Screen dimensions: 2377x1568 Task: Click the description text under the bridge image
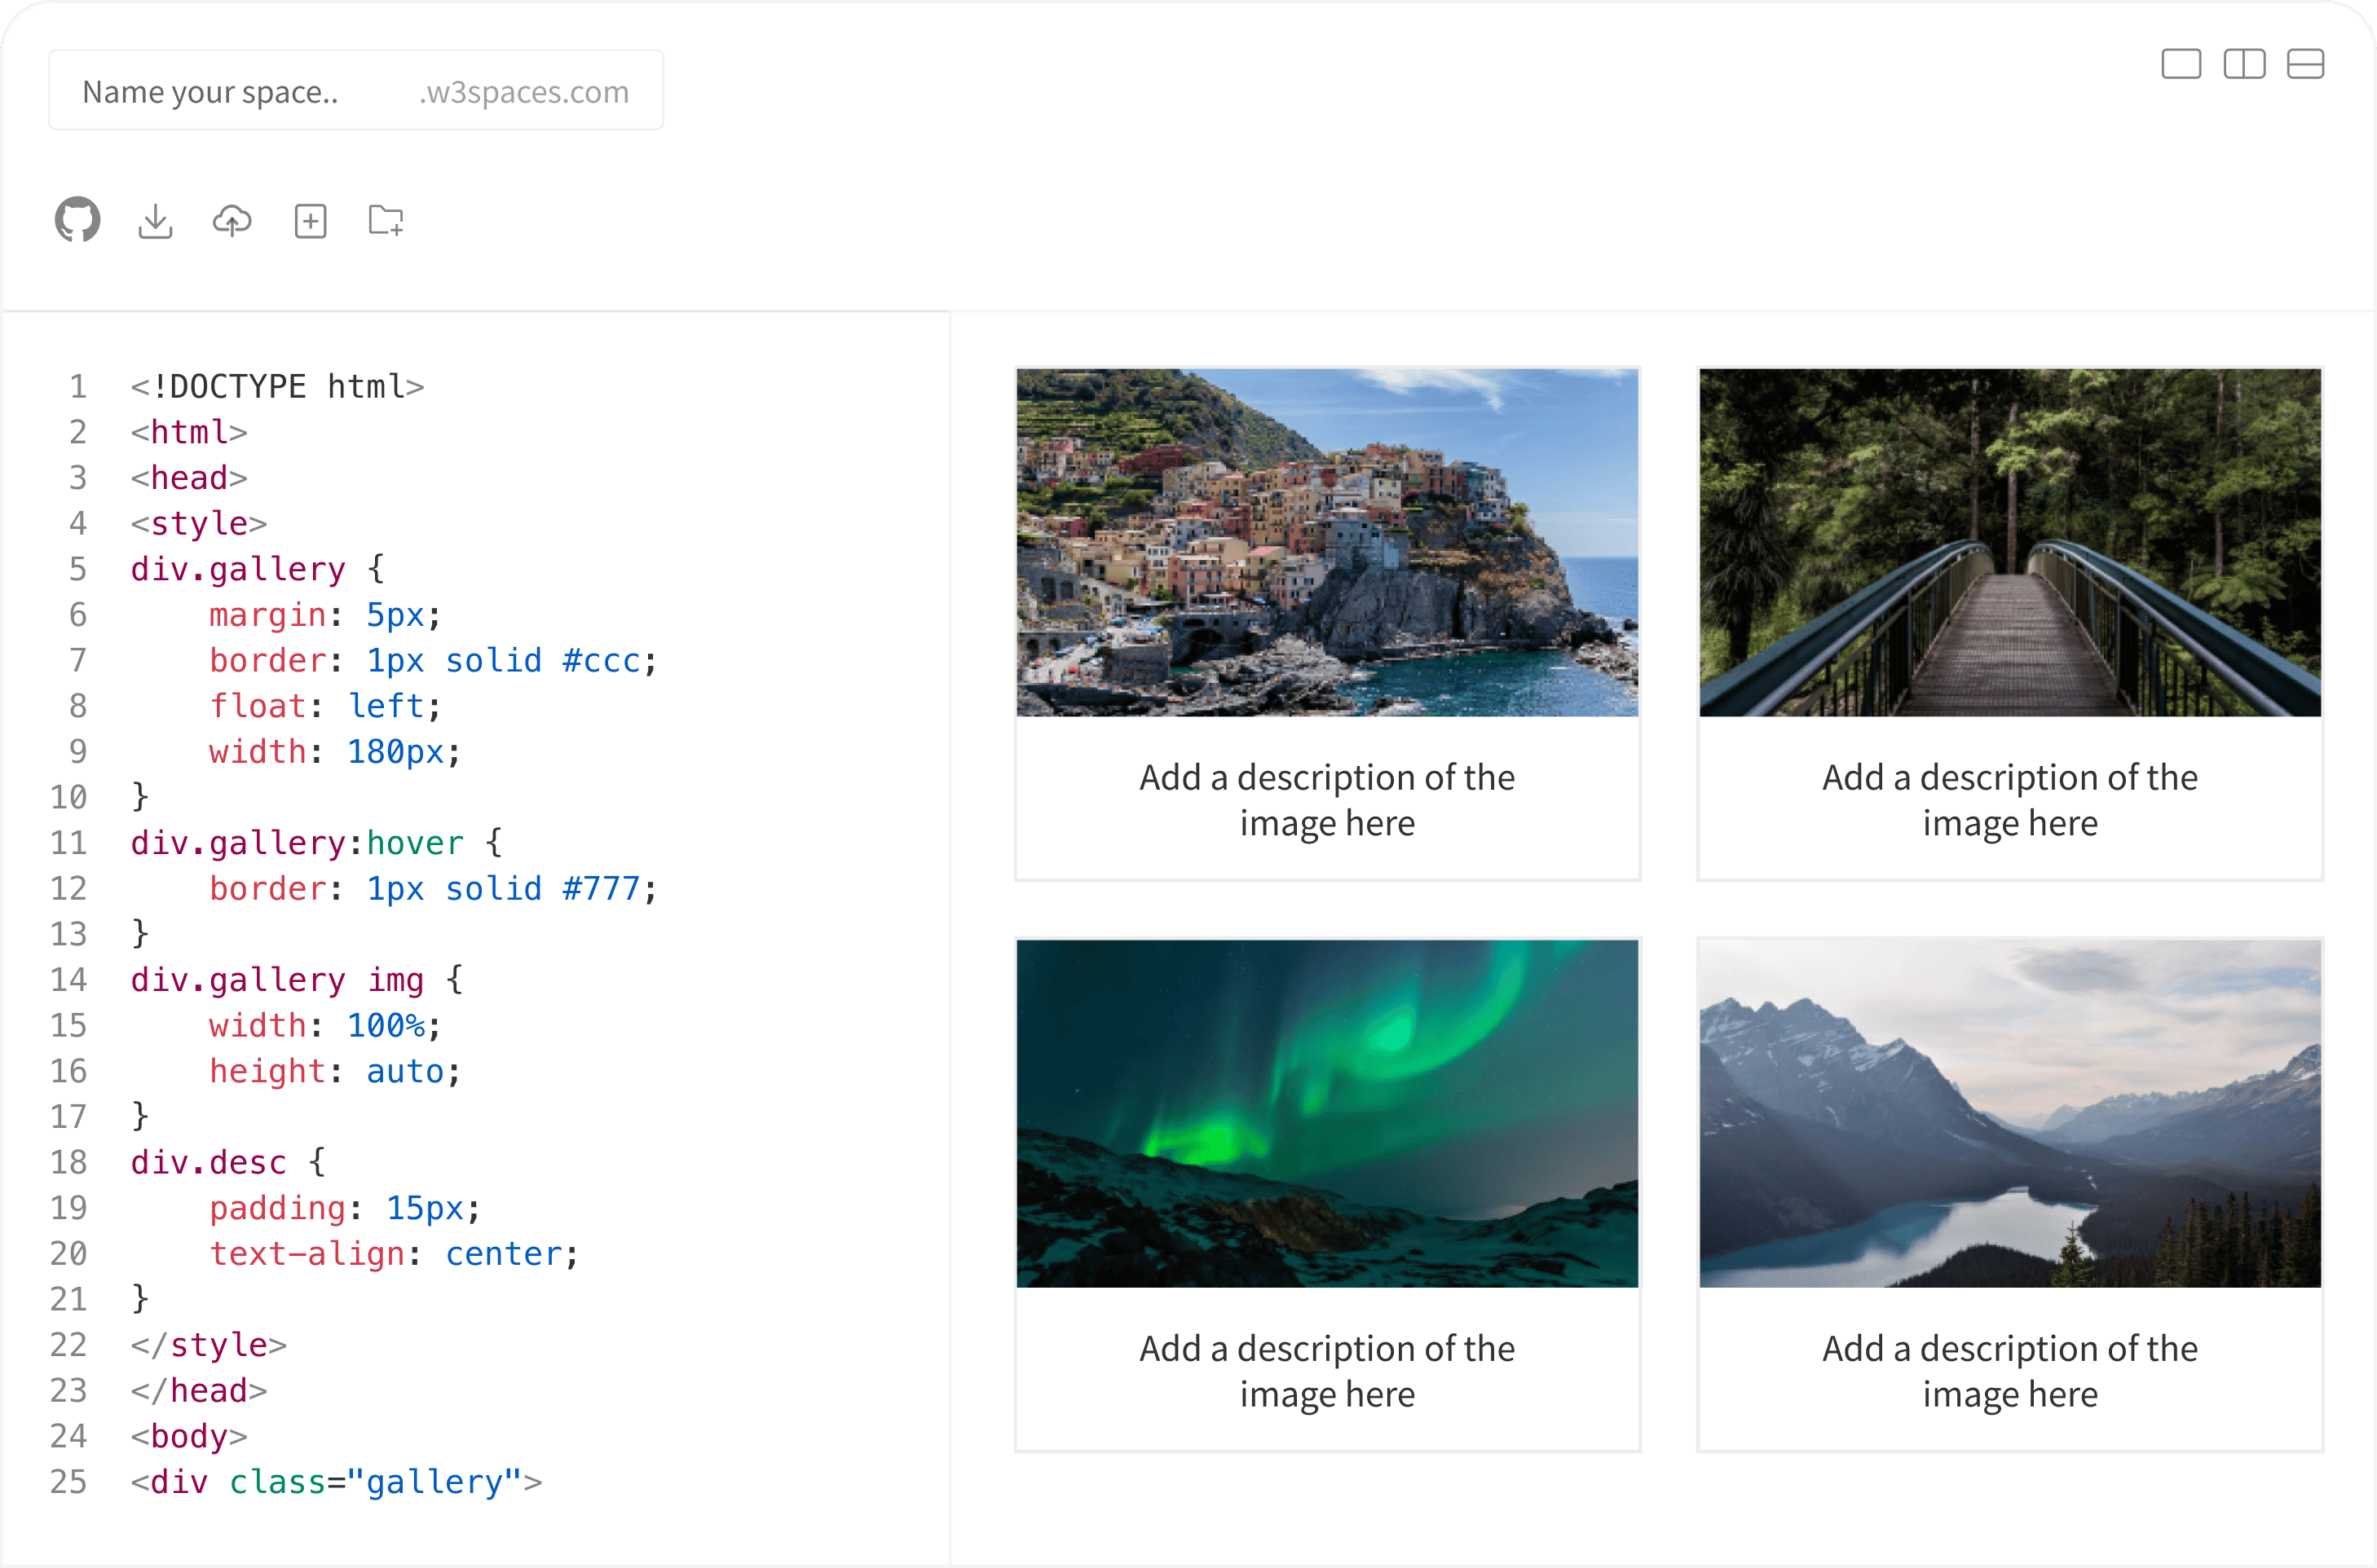(2009, 800)
